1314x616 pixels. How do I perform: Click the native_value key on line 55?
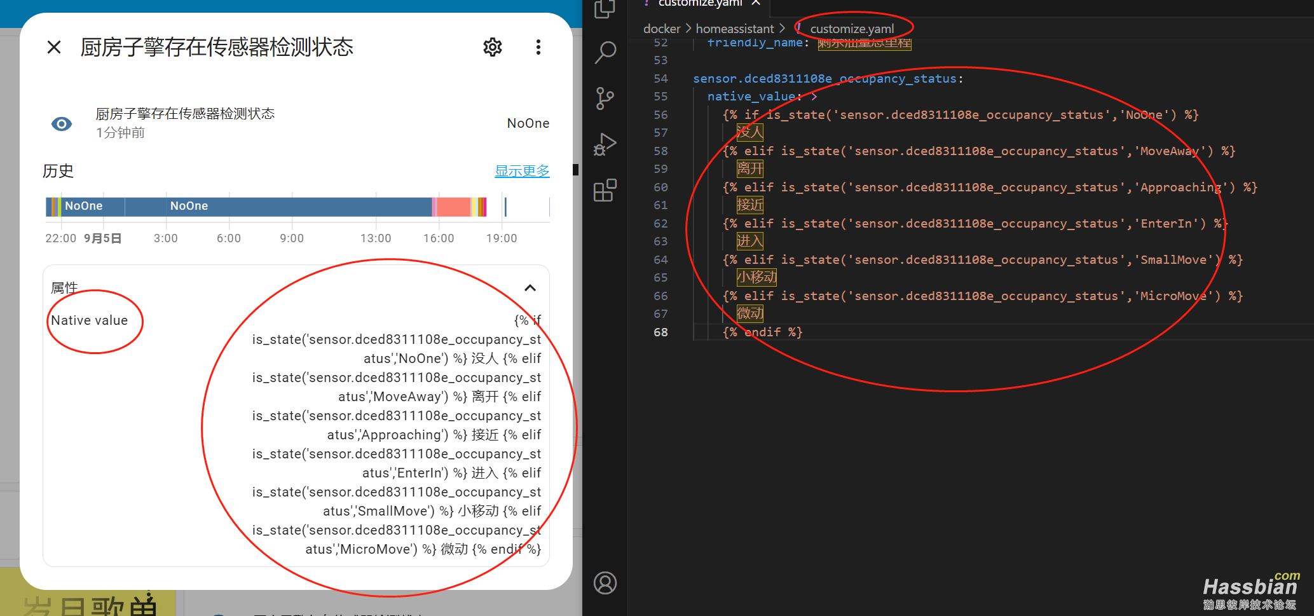(x=751, y=97)
